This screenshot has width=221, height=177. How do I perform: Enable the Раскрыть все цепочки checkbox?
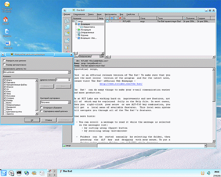tap(4, 60)
